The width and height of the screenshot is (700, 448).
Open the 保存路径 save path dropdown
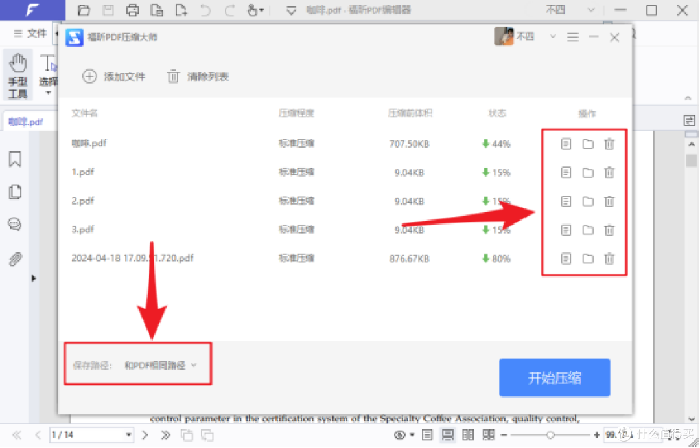click(x=161, y=365)
